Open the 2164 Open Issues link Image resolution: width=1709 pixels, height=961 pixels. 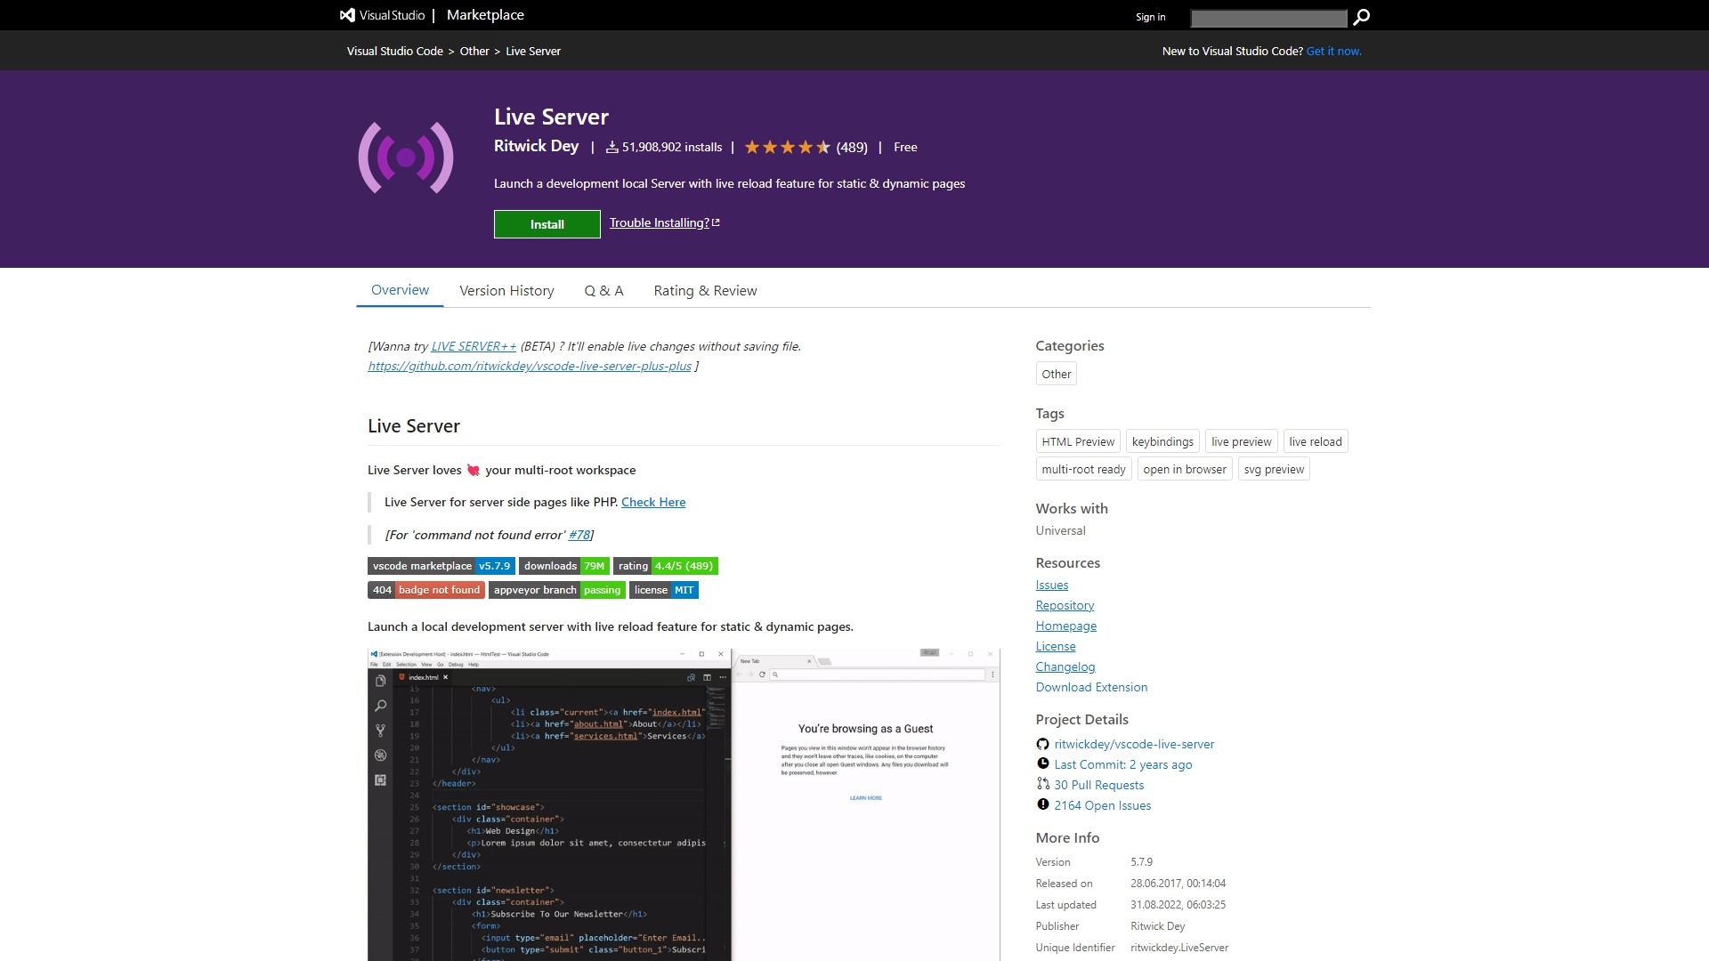coord(1102,805)
